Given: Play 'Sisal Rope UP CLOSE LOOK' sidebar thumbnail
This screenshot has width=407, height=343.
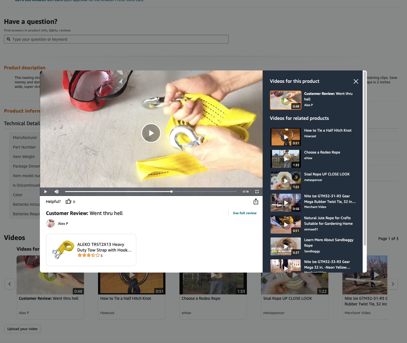Looking at the screenshot, I should point(286,181).
